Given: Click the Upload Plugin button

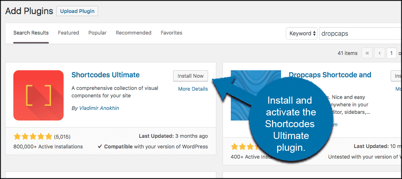Looking at the screenshot, I should click(x=77, y=11).
